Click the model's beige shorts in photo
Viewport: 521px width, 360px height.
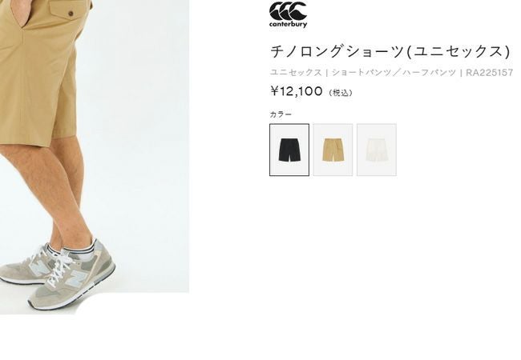[40, 73]
